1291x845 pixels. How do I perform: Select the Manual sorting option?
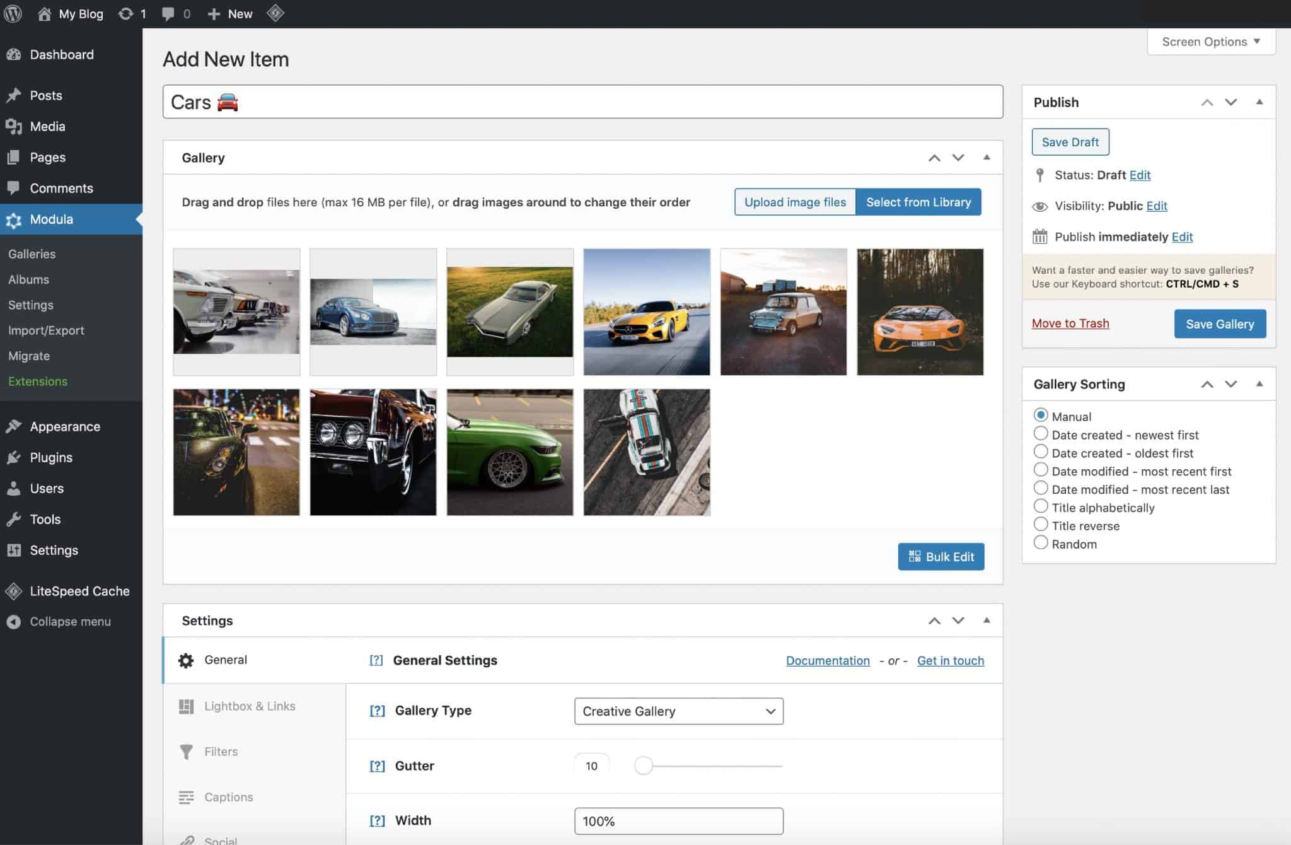1041,416
